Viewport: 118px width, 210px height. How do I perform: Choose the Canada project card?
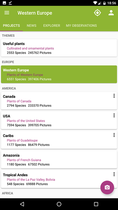pyautogui.click(x=59, y=101)
